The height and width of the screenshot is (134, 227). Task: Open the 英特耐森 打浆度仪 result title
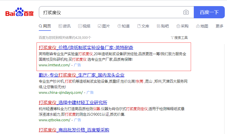[86, 47]
